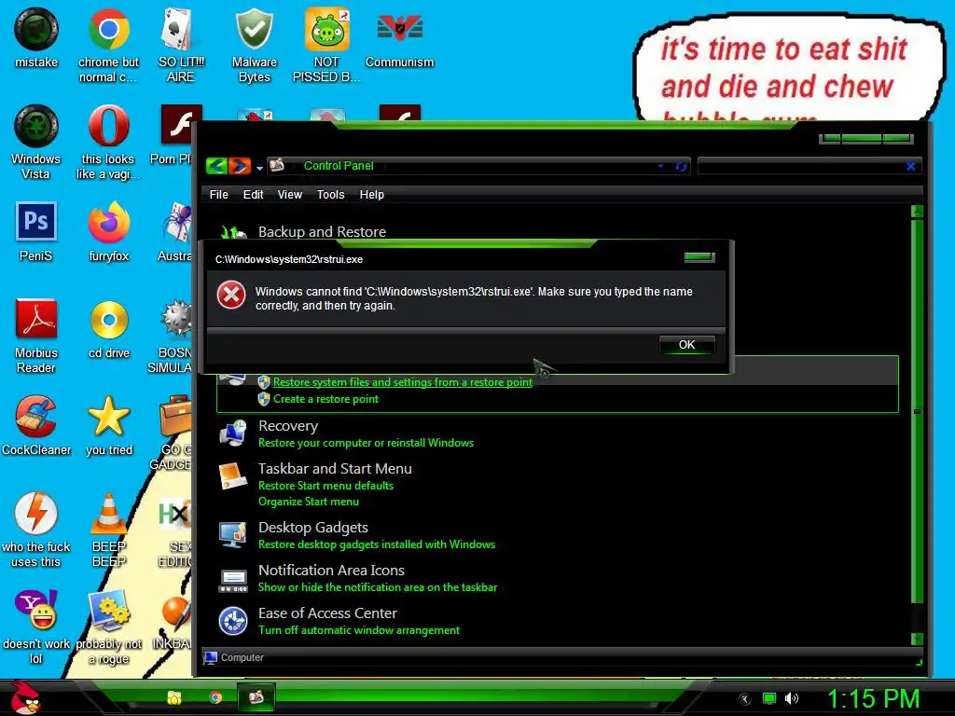This screenshot has height=716, width=955.
Task: Open the 'probably not a rogue' gears icon
Action: pyautogui.click(x=108, y=626)
